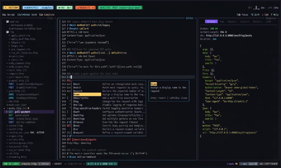Viewport: 281px width, 168px height.
Task: Click the mock-user.json file icon
Action: point(7,105)
